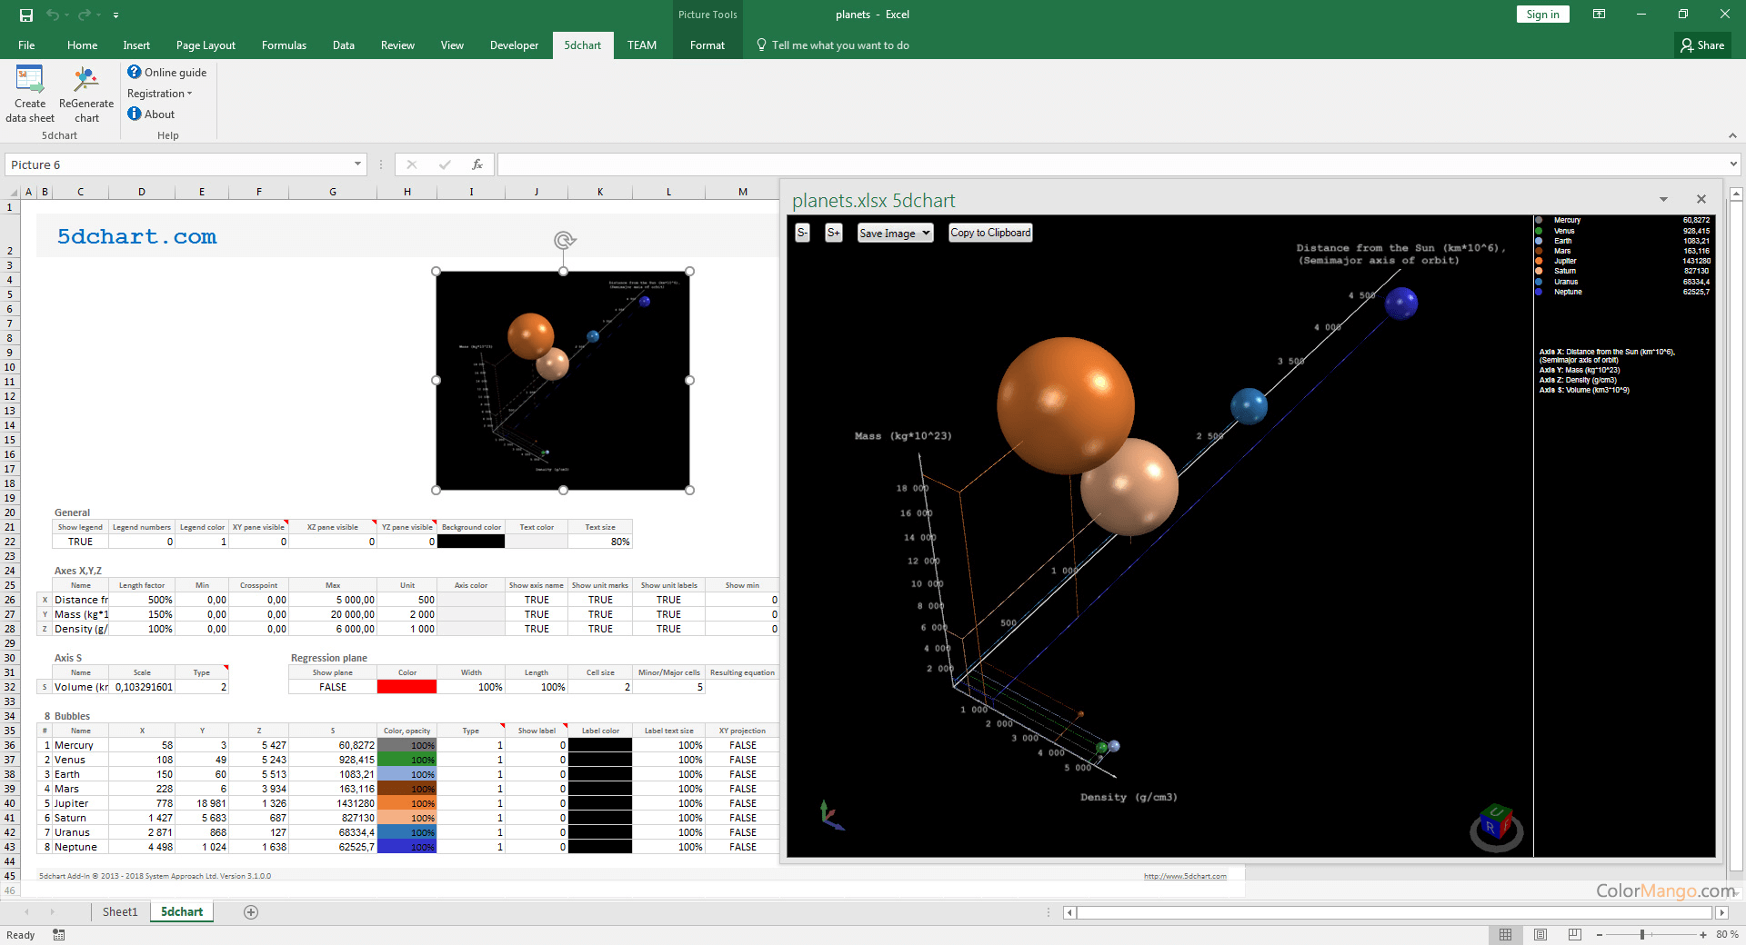Screen dimensions: 1746x945
Task: Open the Name Box dropdown arrow
Action: (x=357, y=164)
